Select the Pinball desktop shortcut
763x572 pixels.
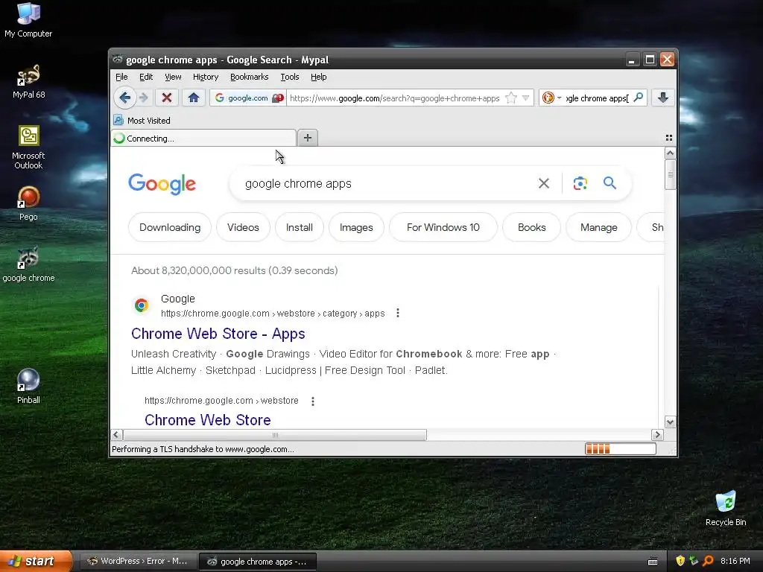(28, 387)
